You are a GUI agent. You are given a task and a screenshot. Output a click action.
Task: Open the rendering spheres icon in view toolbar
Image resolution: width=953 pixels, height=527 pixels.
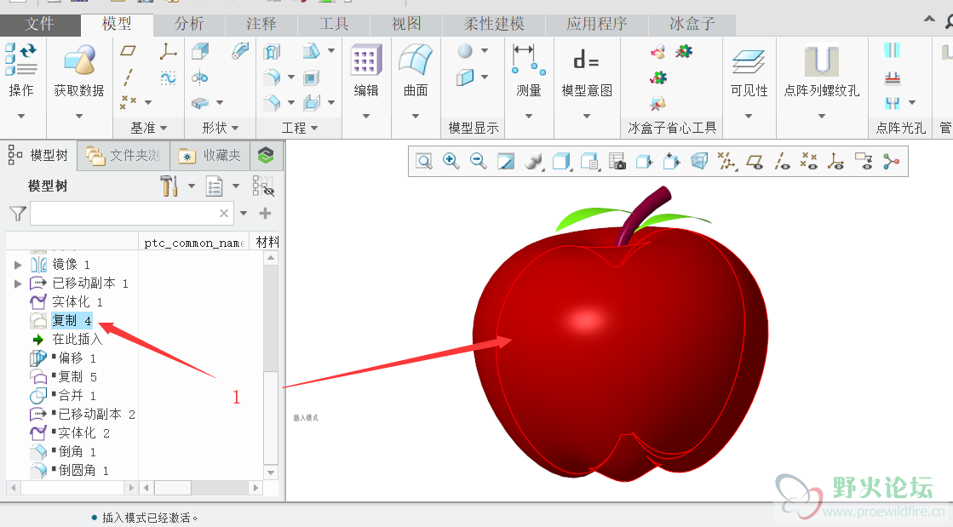point(534,162)
